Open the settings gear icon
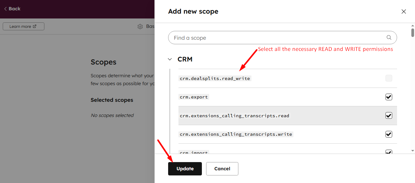The height and width of the screenshot is (183, 415). [140, 26]
